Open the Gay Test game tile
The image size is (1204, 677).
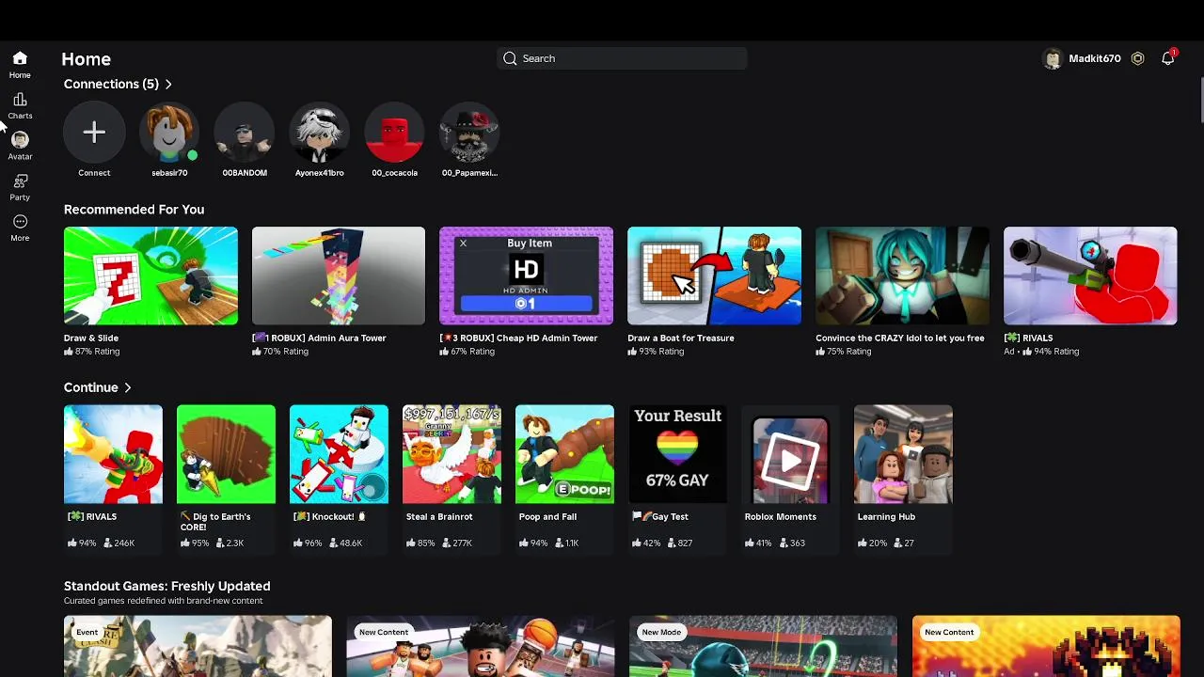(677, 454)
